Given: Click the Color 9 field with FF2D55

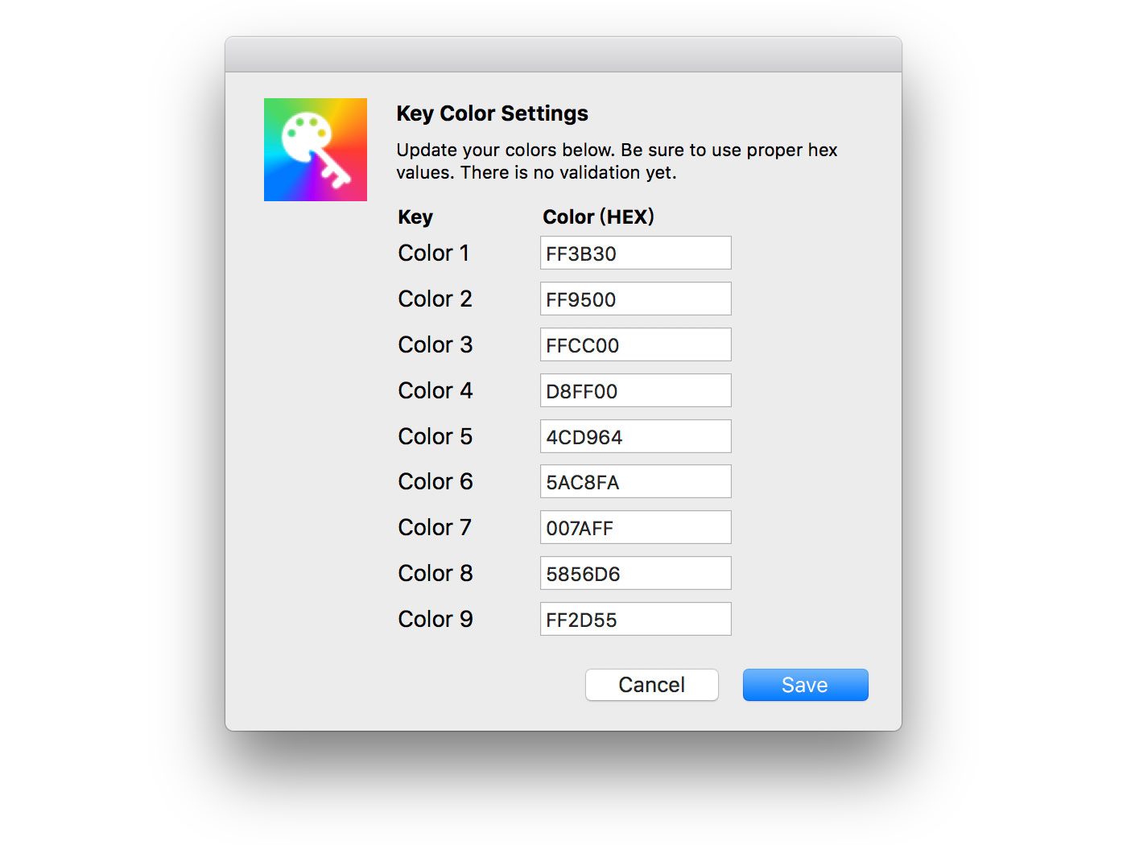Looking at the screenshot, I should click(x=635, y=619).
